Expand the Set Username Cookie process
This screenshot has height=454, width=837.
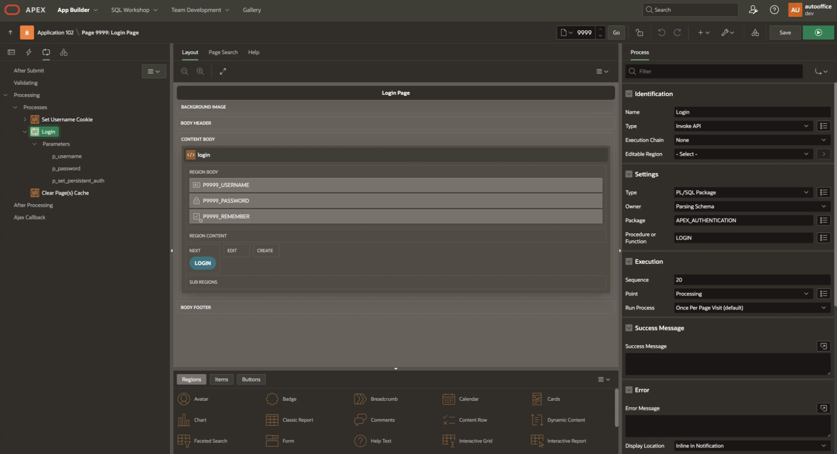pos(25,119)
